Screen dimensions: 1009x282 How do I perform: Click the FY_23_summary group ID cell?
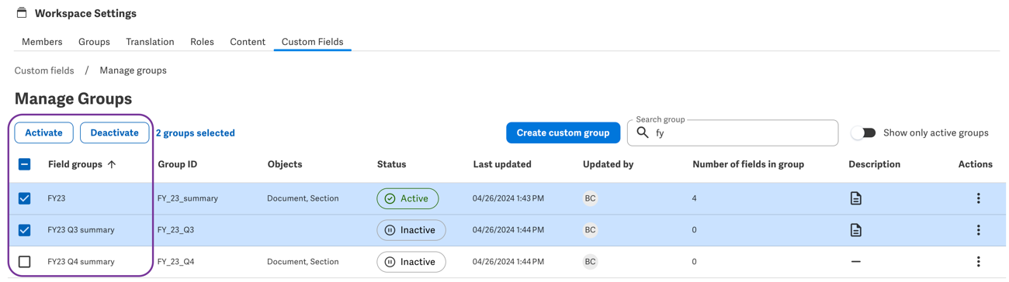187,198
